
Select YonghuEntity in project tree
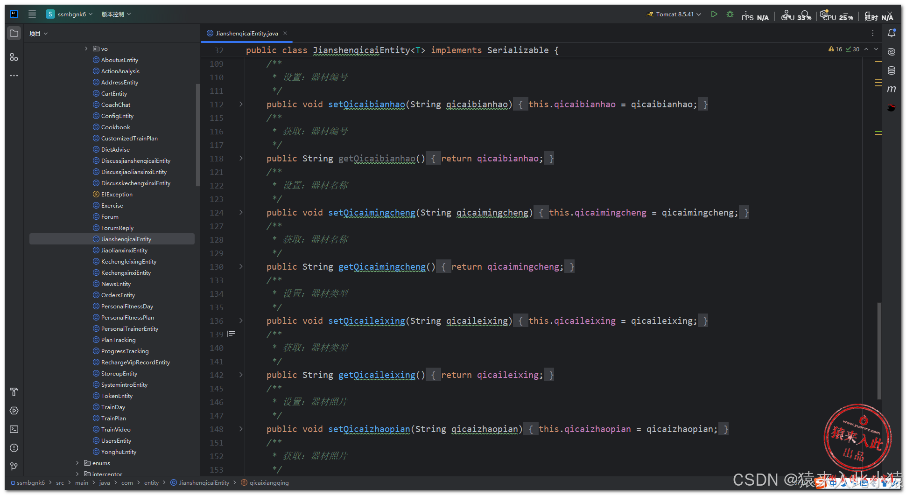click(x=119, y=452)
